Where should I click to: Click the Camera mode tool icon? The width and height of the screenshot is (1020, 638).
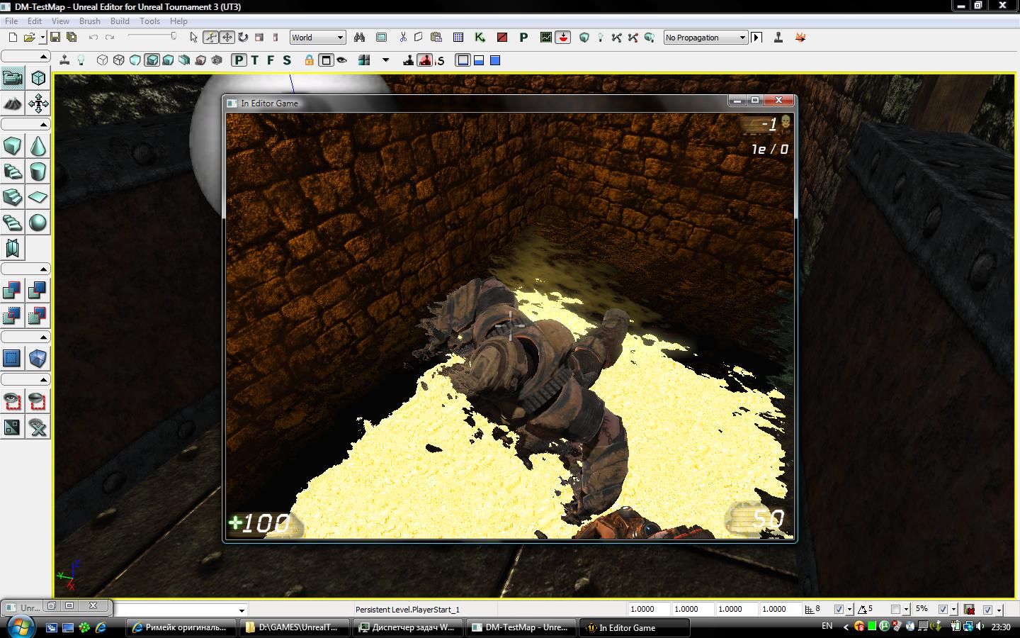(x=12, y=78)
